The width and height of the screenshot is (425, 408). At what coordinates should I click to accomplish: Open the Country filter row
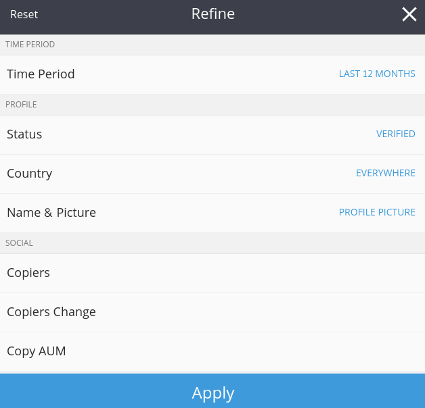pyautogui.click(x=212, y=174)
